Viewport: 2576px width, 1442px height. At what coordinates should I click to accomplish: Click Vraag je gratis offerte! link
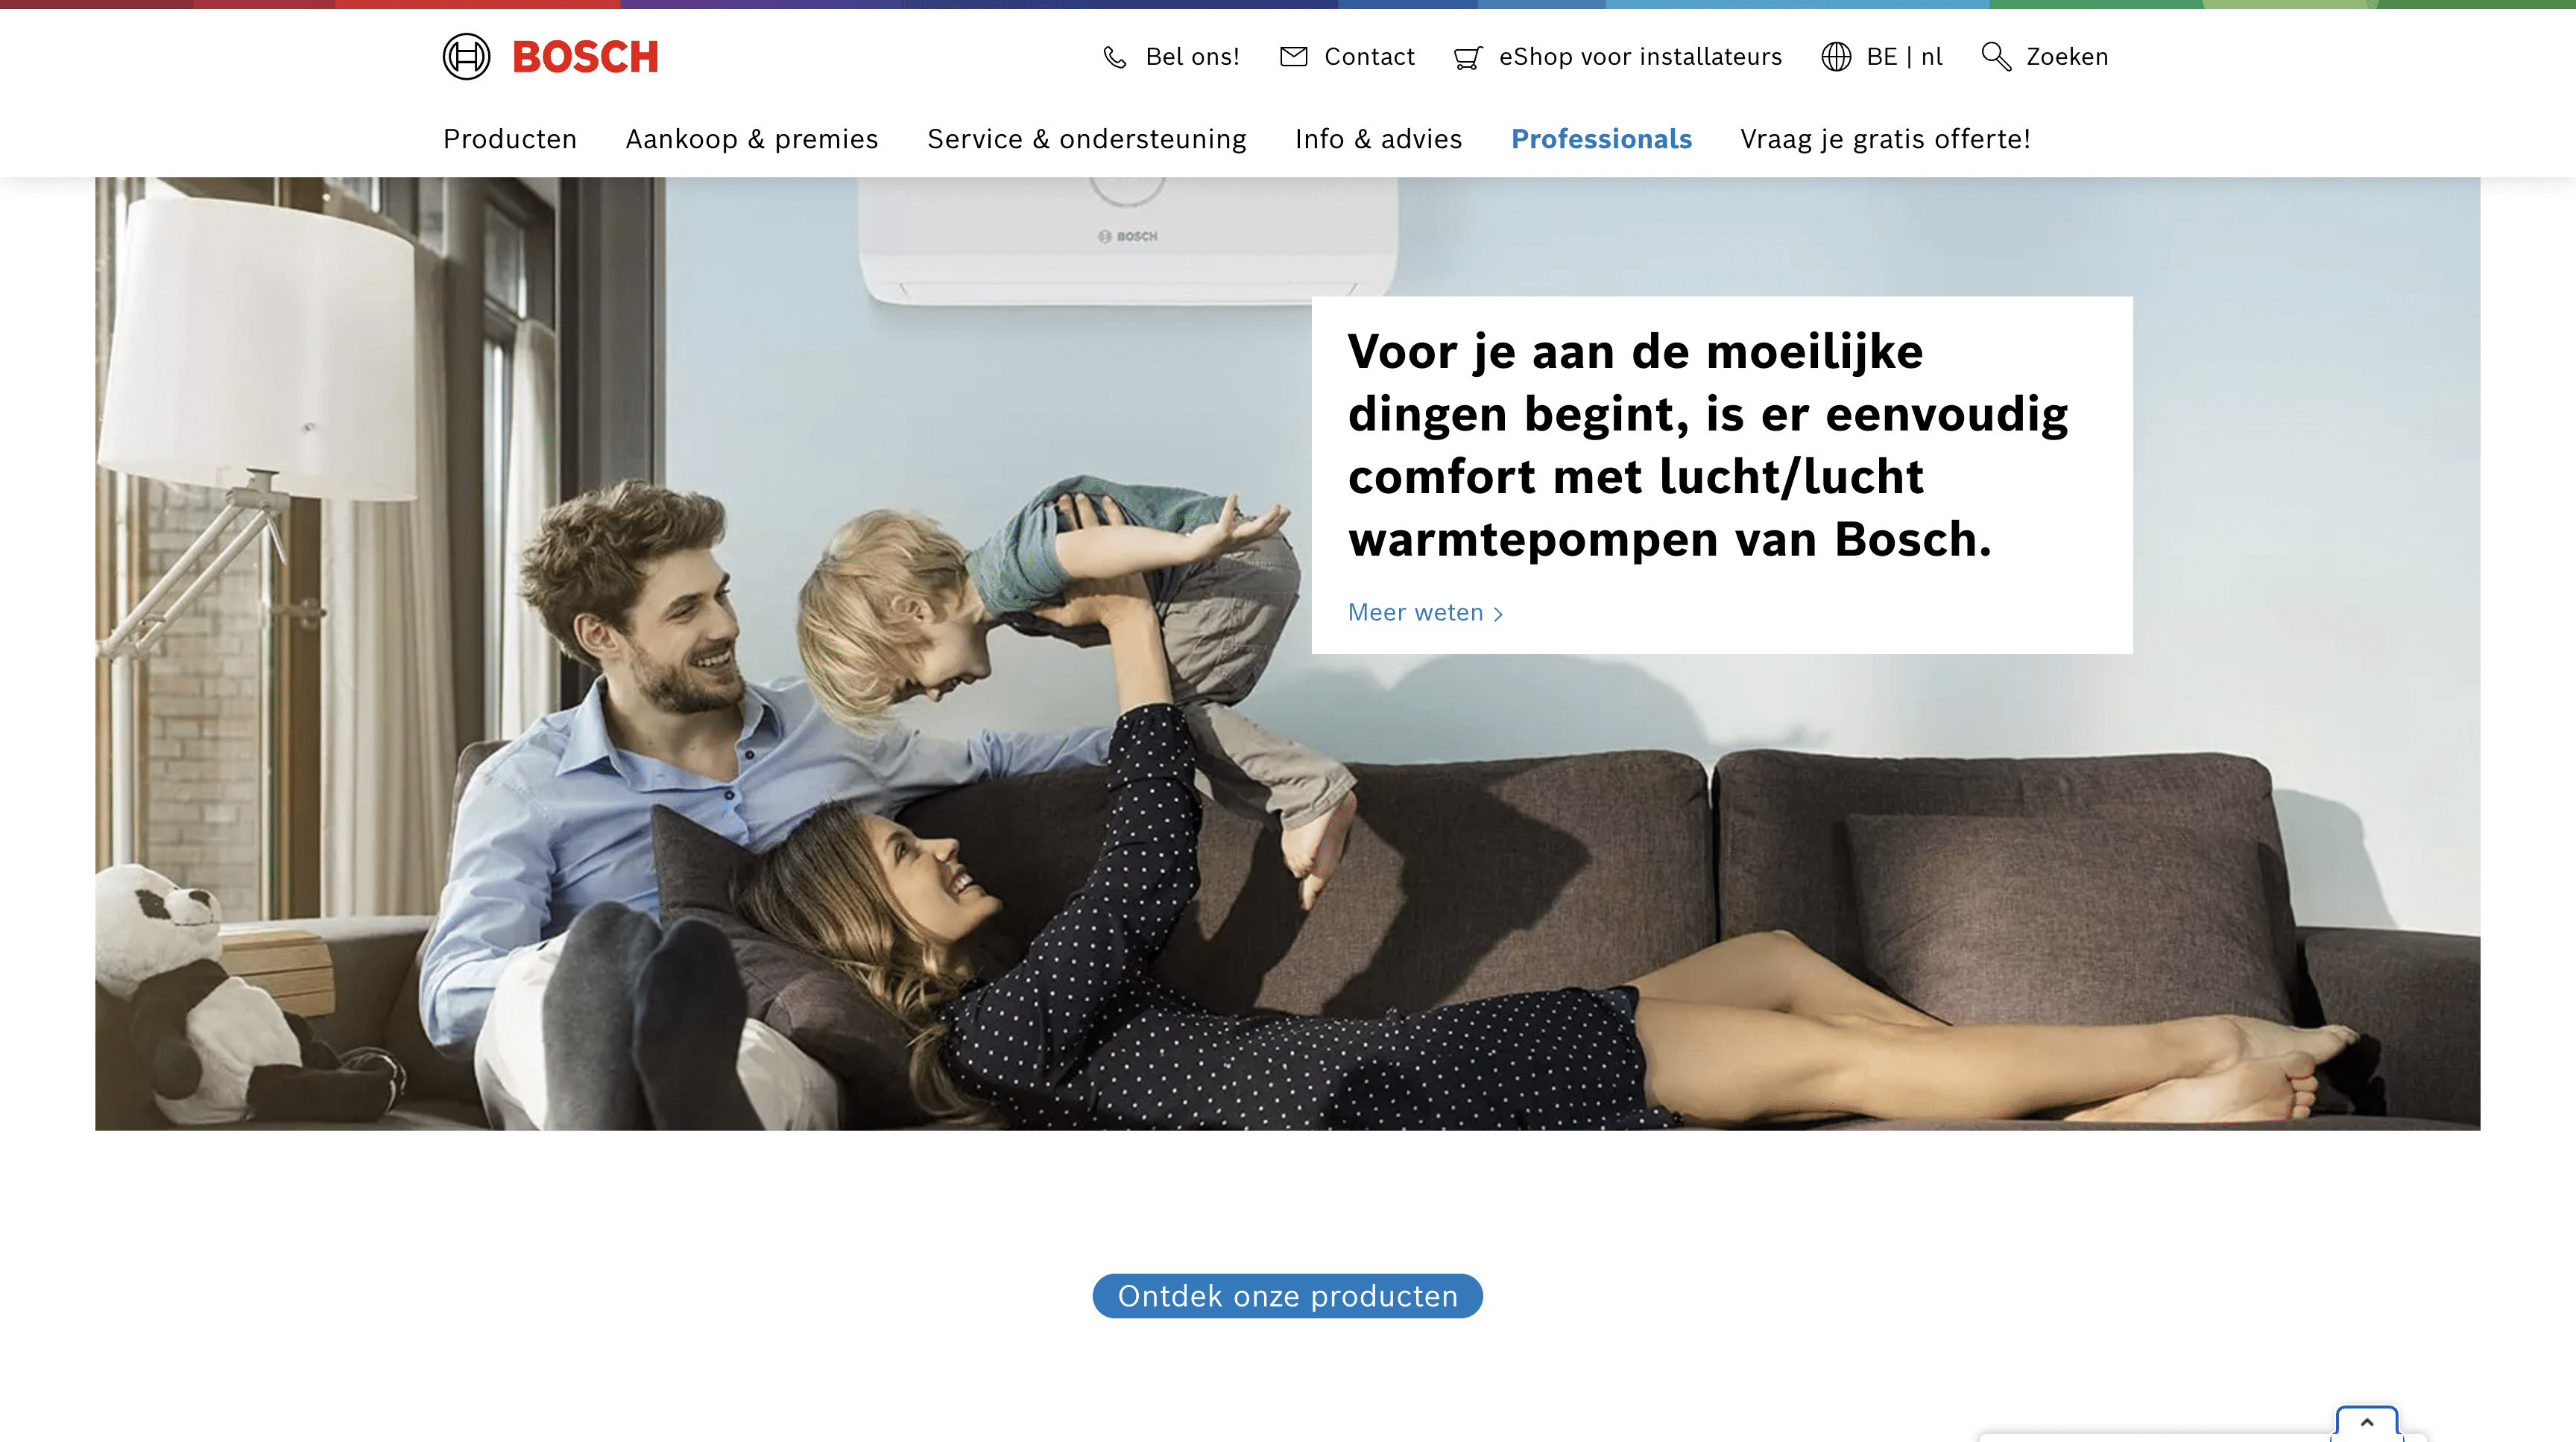pos(1886,139)
